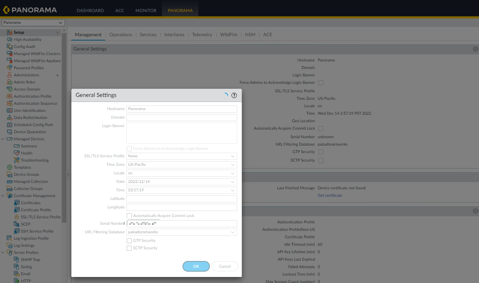Toggle background GTP Security checkbox
Viewport: 479px width, 283px height.
(x=321, y=152)
